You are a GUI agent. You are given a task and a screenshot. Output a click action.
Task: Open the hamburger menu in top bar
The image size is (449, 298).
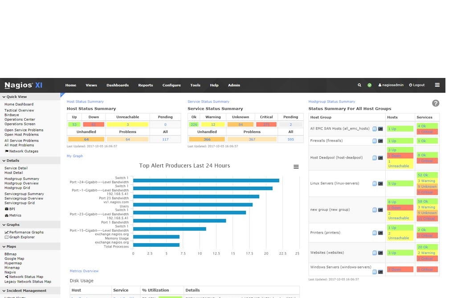(437, 85)
